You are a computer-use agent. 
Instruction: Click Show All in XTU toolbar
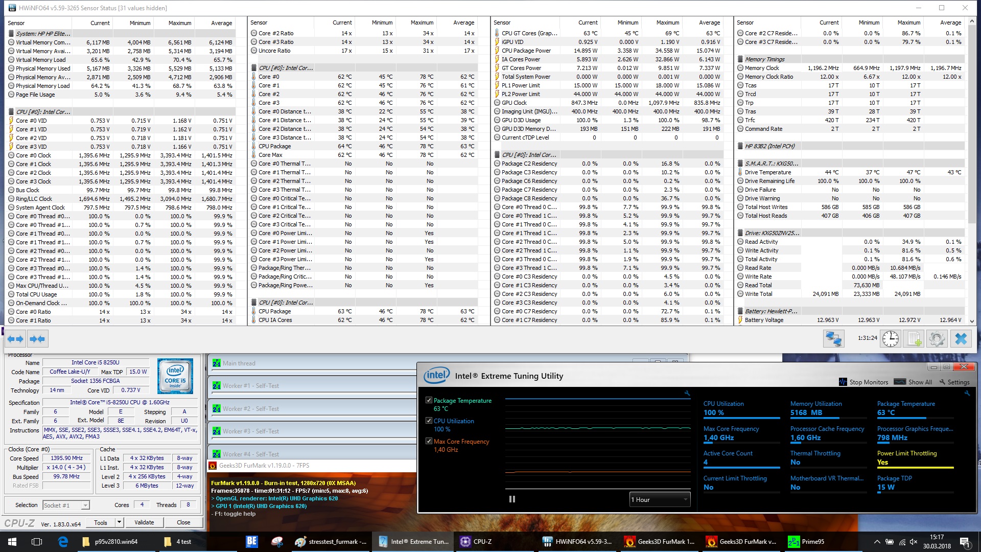pos(914,382)
